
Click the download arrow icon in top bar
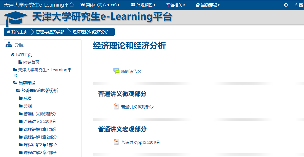pos(286,5)
